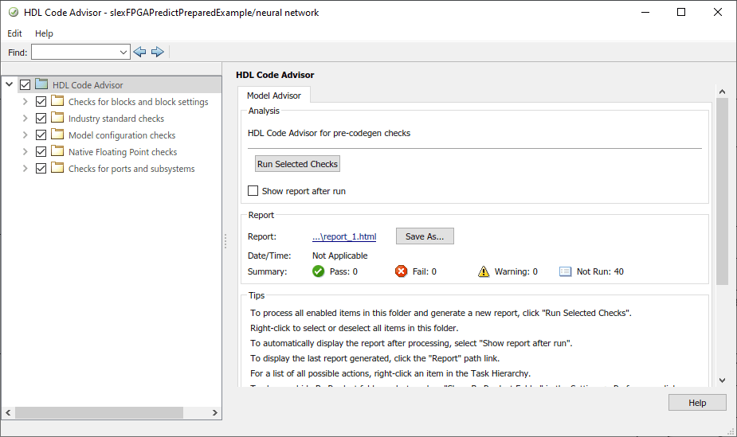Collapse the HDL Code Advisor root node
Image resolution: width=737 pixels, height=437 pixels.
click(x=9, y=84)
